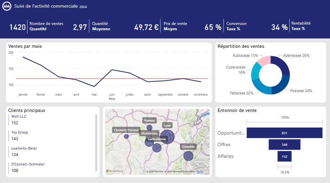
Task: Select the Grenoble bubble on the map
Action: point(188,156)
